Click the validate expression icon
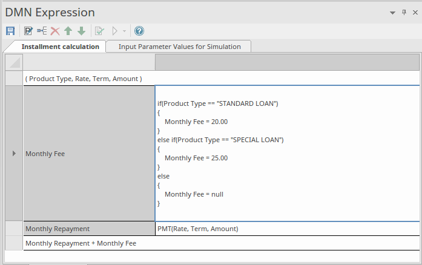 pyautogui.click(x=99, y=31)
